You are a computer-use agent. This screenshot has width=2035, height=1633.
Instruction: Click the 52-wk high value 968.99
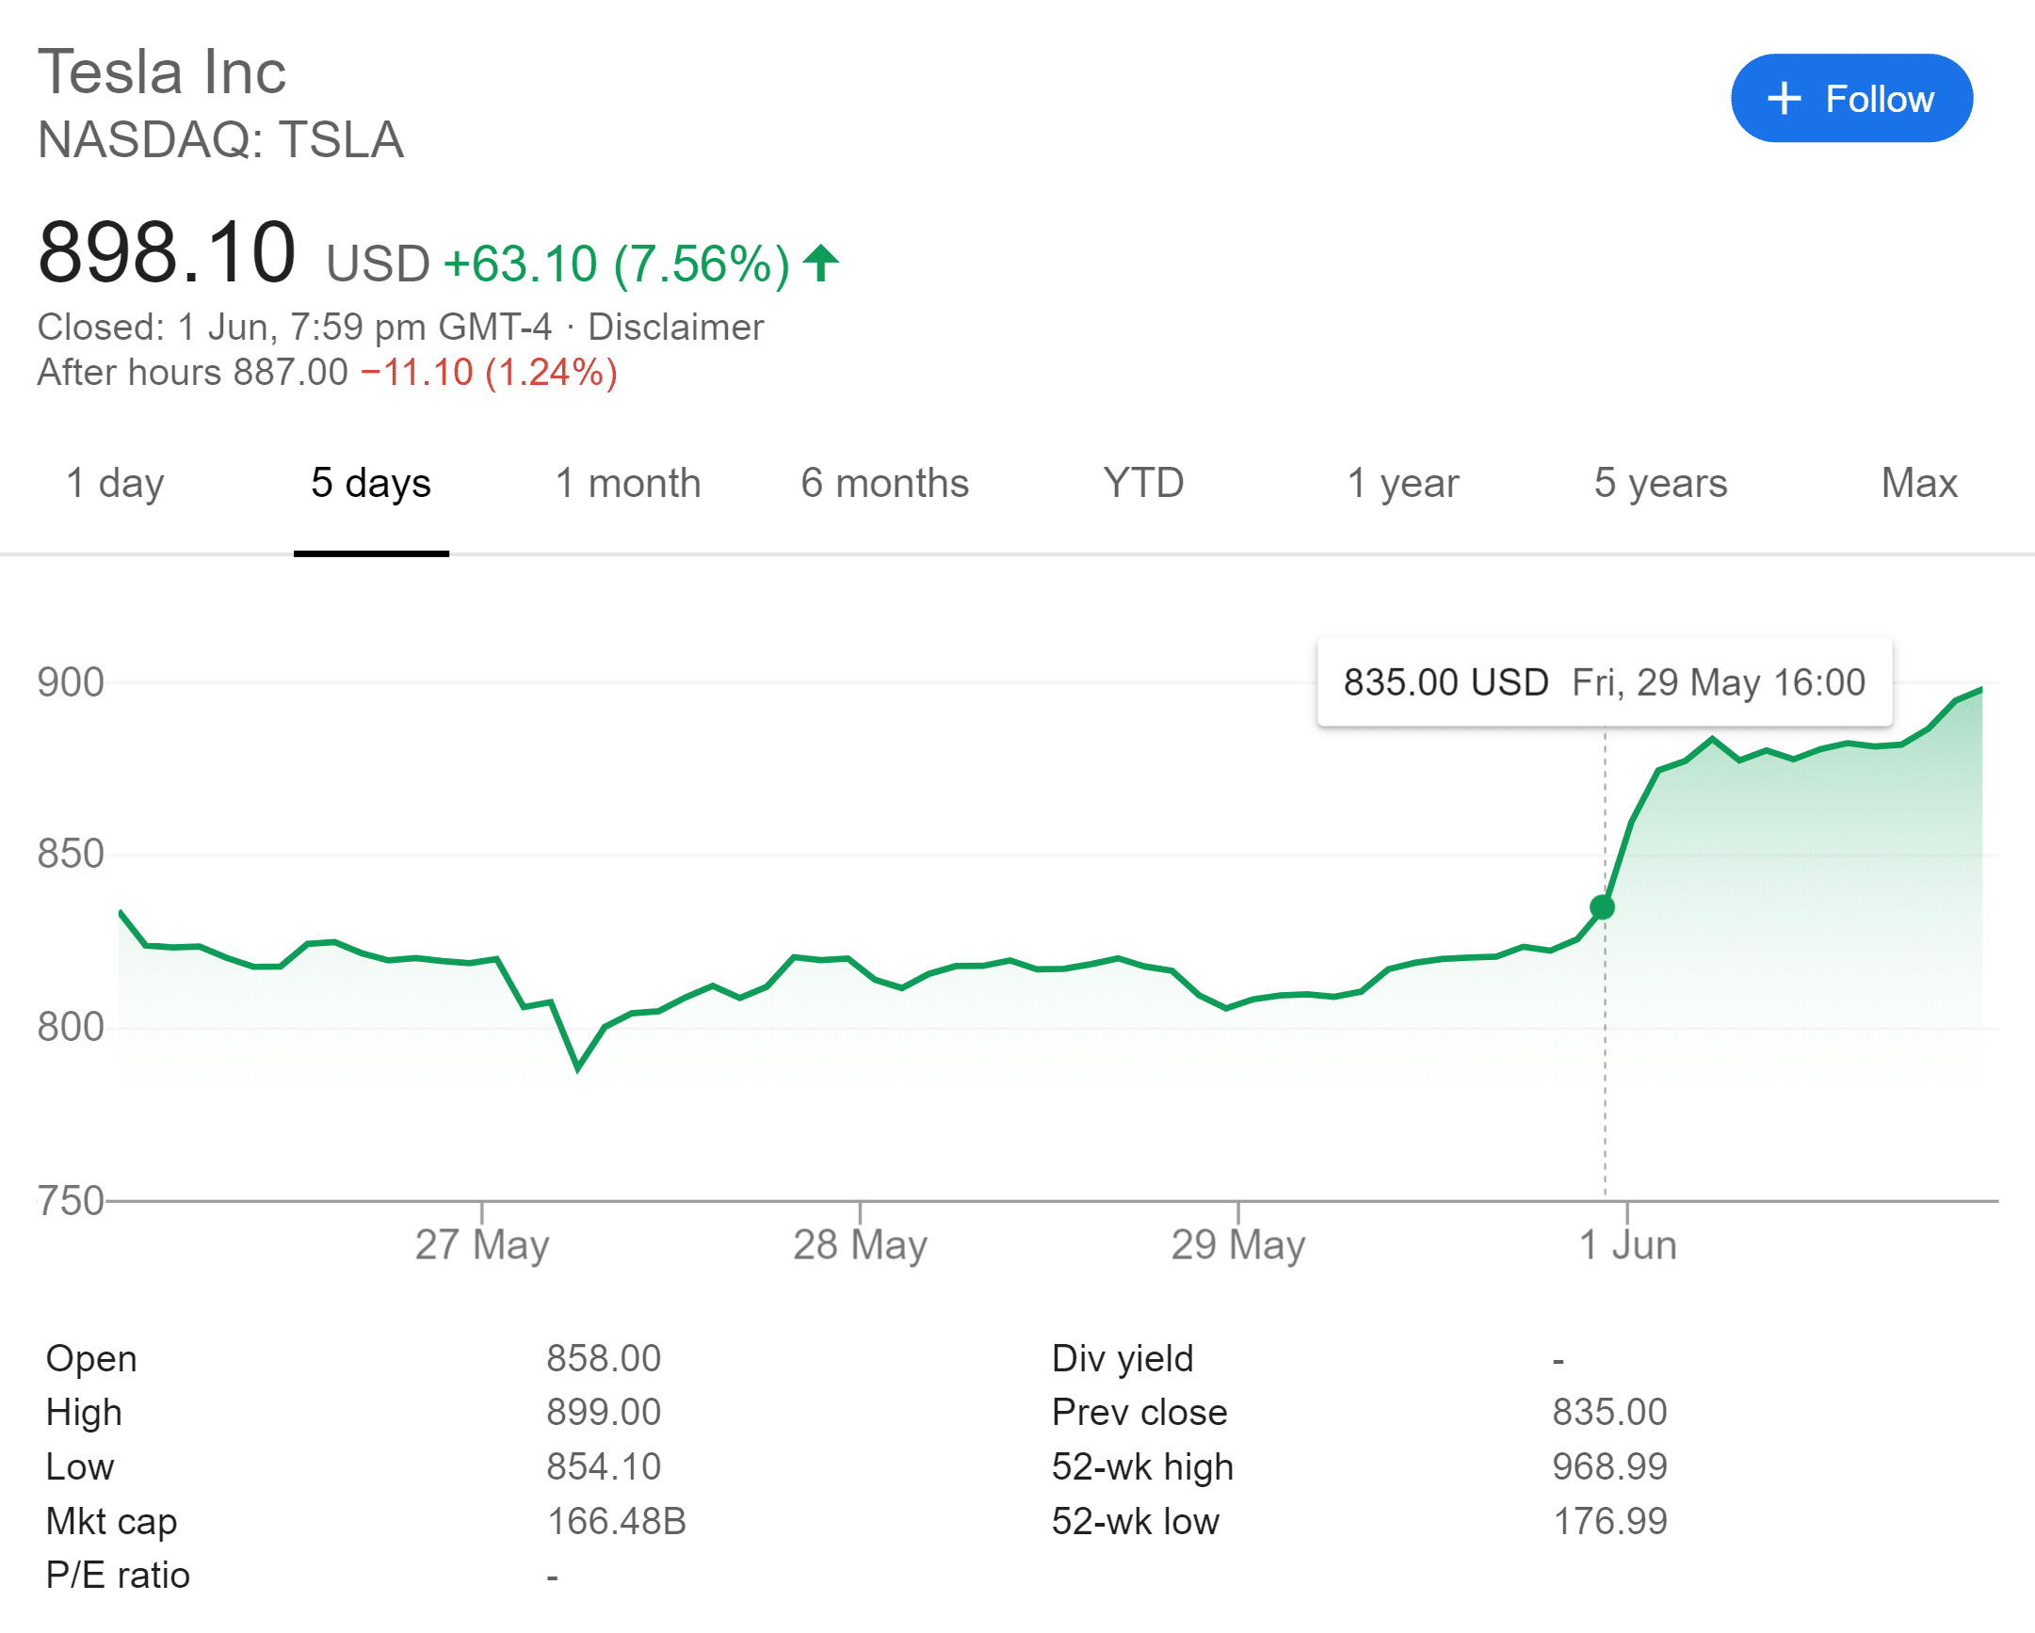tap(1609, 1467)
